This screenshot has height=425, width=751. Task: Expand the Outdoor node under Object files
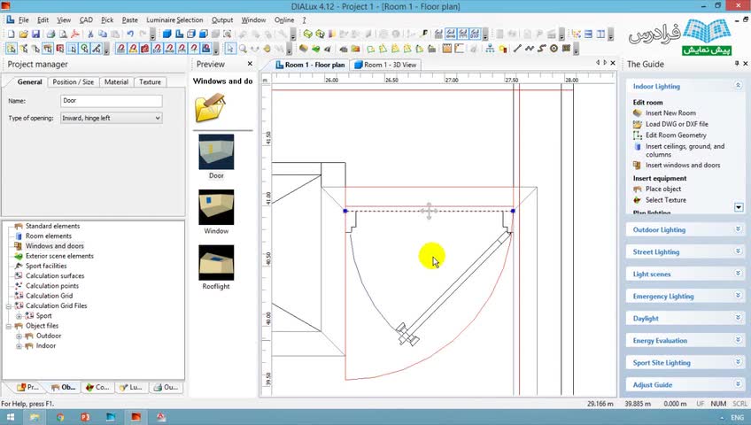(x=19, y=336)
